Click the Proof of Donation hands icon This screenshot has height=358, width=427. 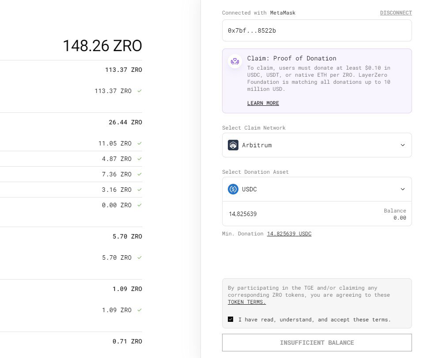[x=235, y=61]
